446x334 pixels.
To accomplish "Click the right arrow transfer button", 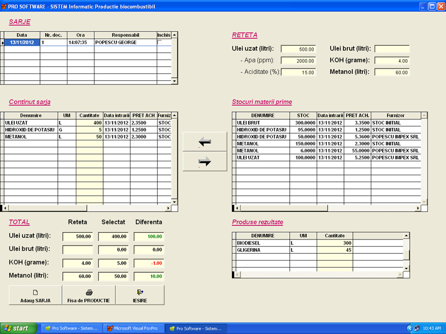I will point(205,161).
